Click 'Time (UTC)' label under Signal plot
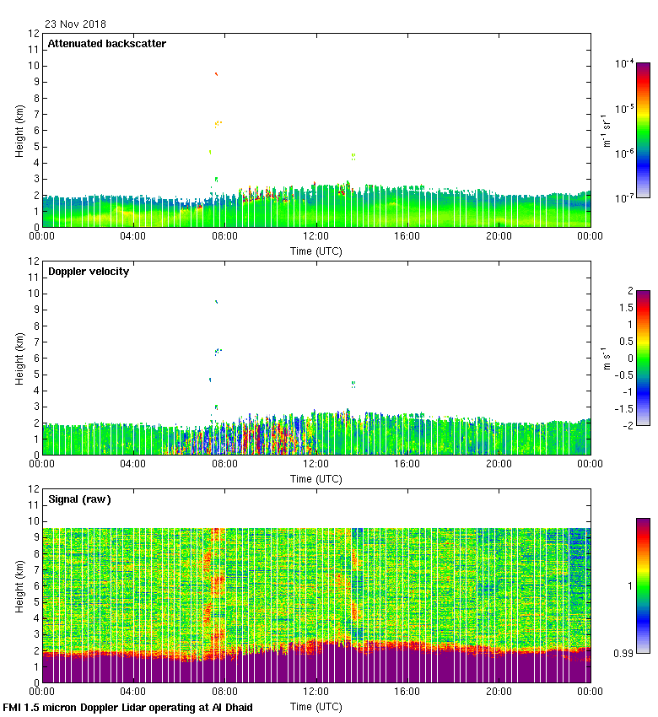Screen dimensions: 658x717 click(x=316, y=706)
